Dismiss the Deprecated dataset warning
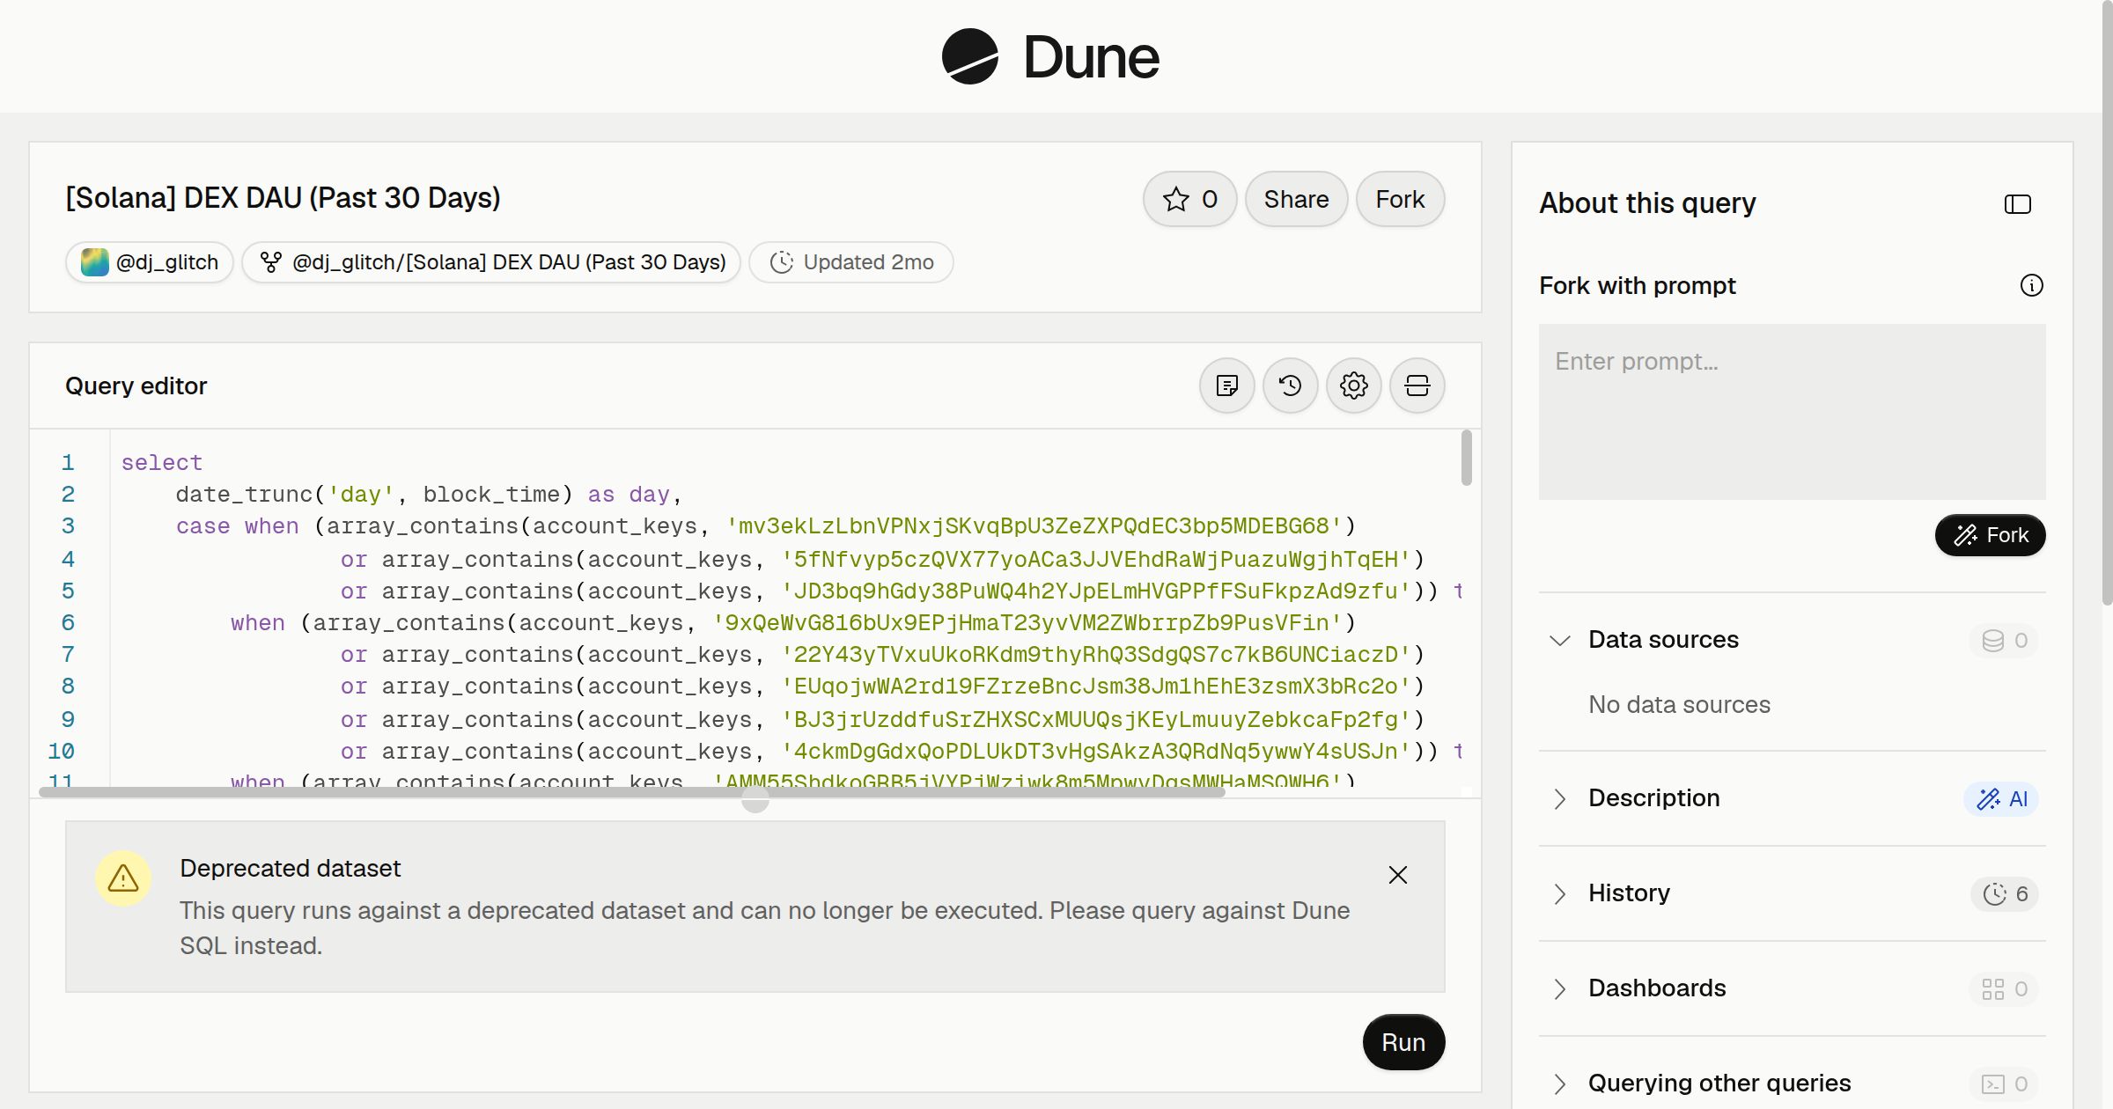This screenshot has height=1109, width=2113. click(1398, 875)
